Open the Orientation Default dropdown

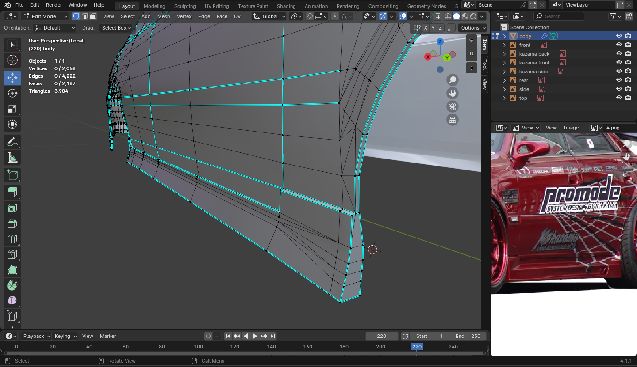tap(55, 28)
